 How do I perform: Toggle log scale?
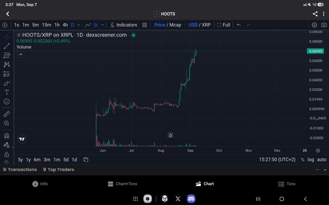311,160
